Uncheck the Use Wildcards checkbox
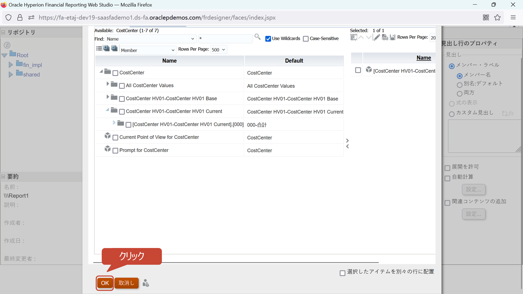Viewport: 523px width, 294px height. (x=268, y=39)
